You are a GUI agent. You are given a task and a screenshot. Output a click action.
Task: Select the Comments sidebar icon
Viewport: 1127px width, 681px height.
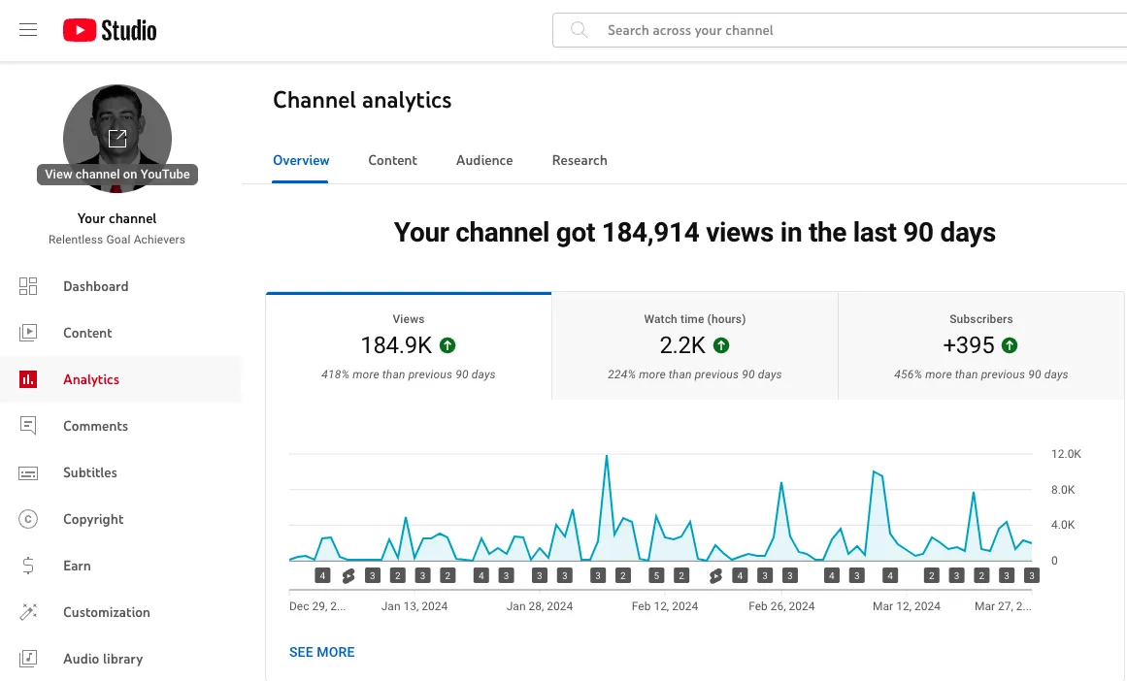pyautogui.click(x=28, y=426)
